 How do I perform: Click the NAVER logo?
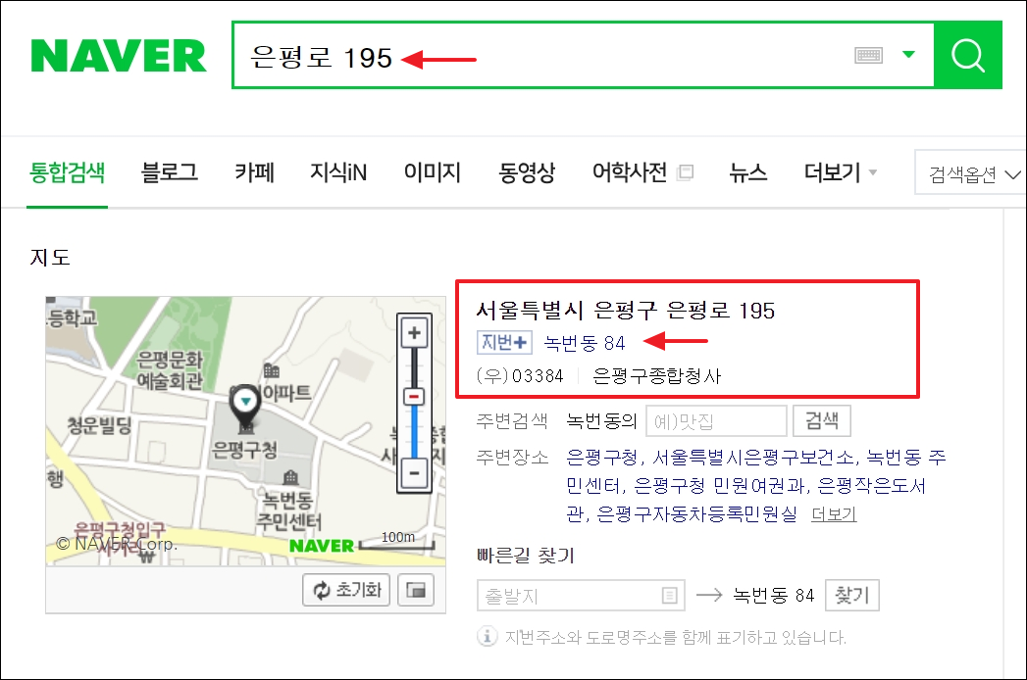click(x=119, y=56)
